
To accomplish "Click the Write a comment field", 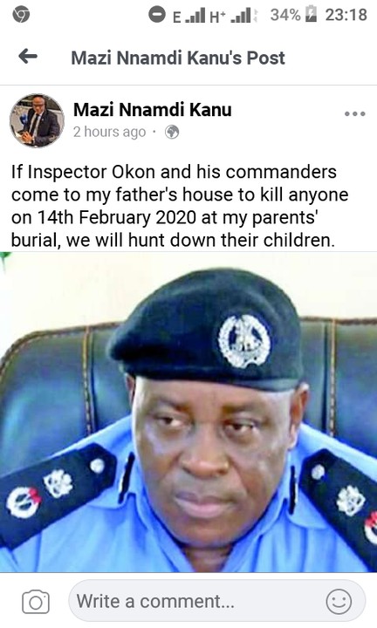I will pos(216,601).
